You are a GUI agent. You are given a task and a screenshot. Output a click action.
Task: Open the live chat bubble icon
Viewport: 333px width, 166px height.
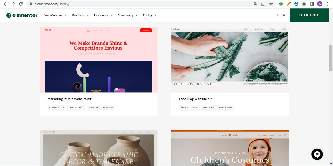tap(317, 154)
